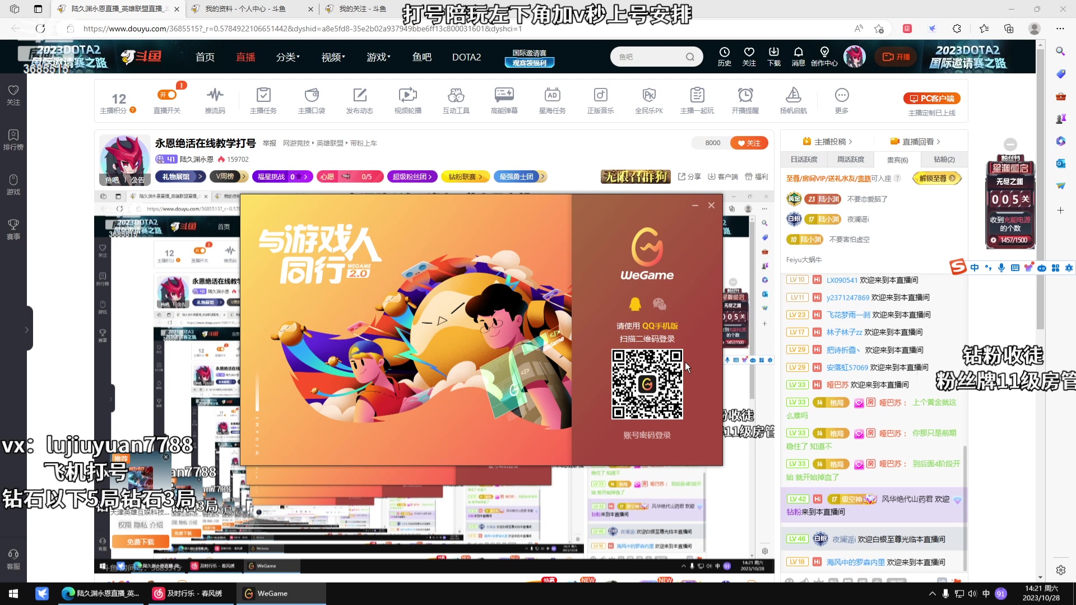
Task: Open 视频轮播 video carousel tool
Action: pos(408,100)
